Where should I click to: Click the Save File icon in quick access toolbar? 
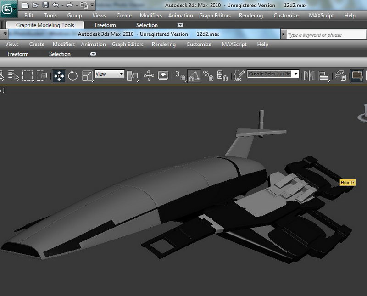pos(45,6)
